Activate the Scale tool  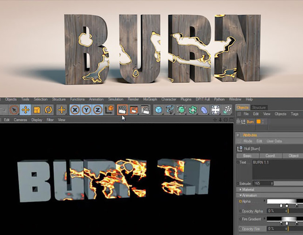pyautogui.click(x=37, y=110)
